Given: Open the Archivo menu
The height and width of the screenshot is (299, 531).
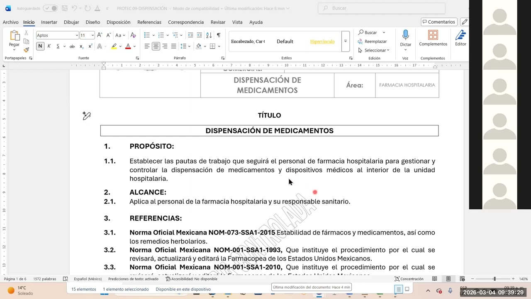Looking at the screenshot, I should [10, 22].
